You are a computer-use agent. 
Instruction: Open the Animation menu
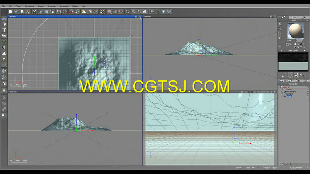[x=52, y=6]
